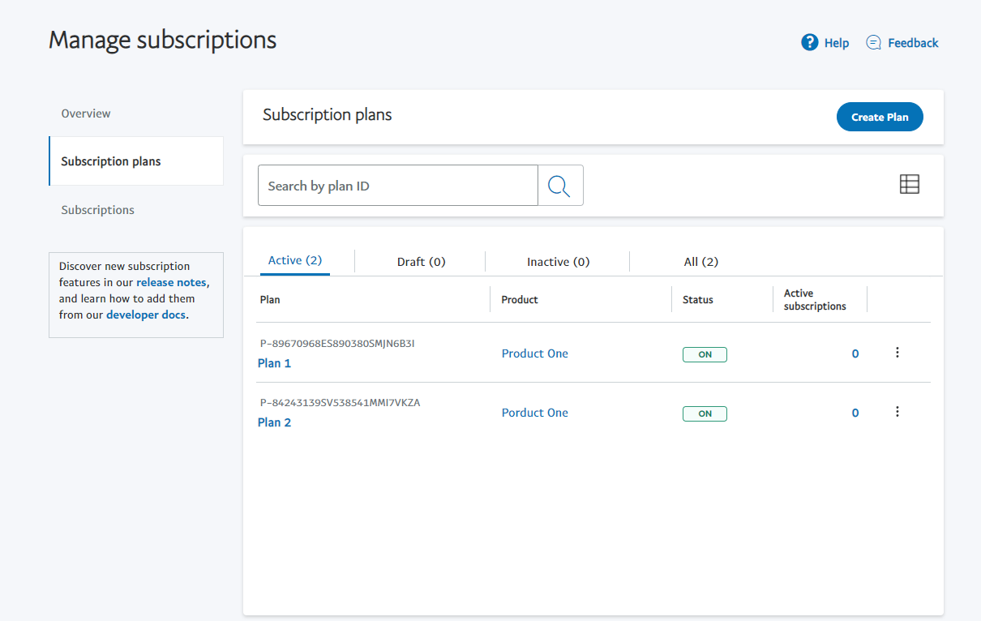Click the Help question mark icon

pos(809,43)
